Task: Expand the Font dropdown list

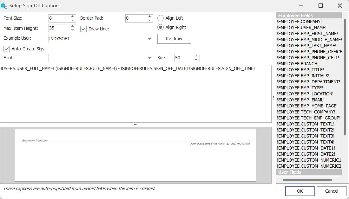Action: coord(149,58)
